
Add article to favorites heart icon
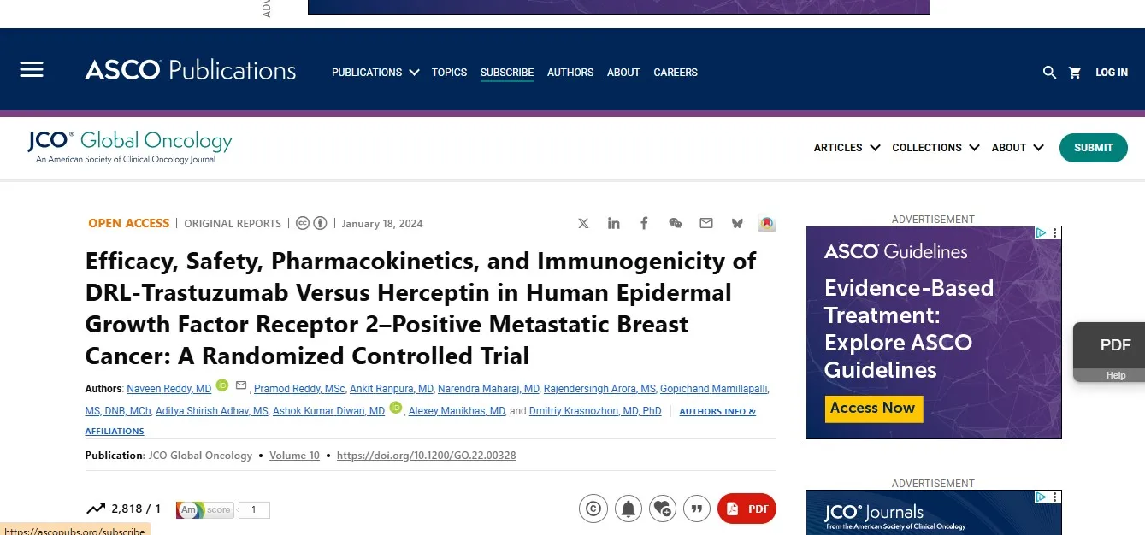(x=662, y=509)
